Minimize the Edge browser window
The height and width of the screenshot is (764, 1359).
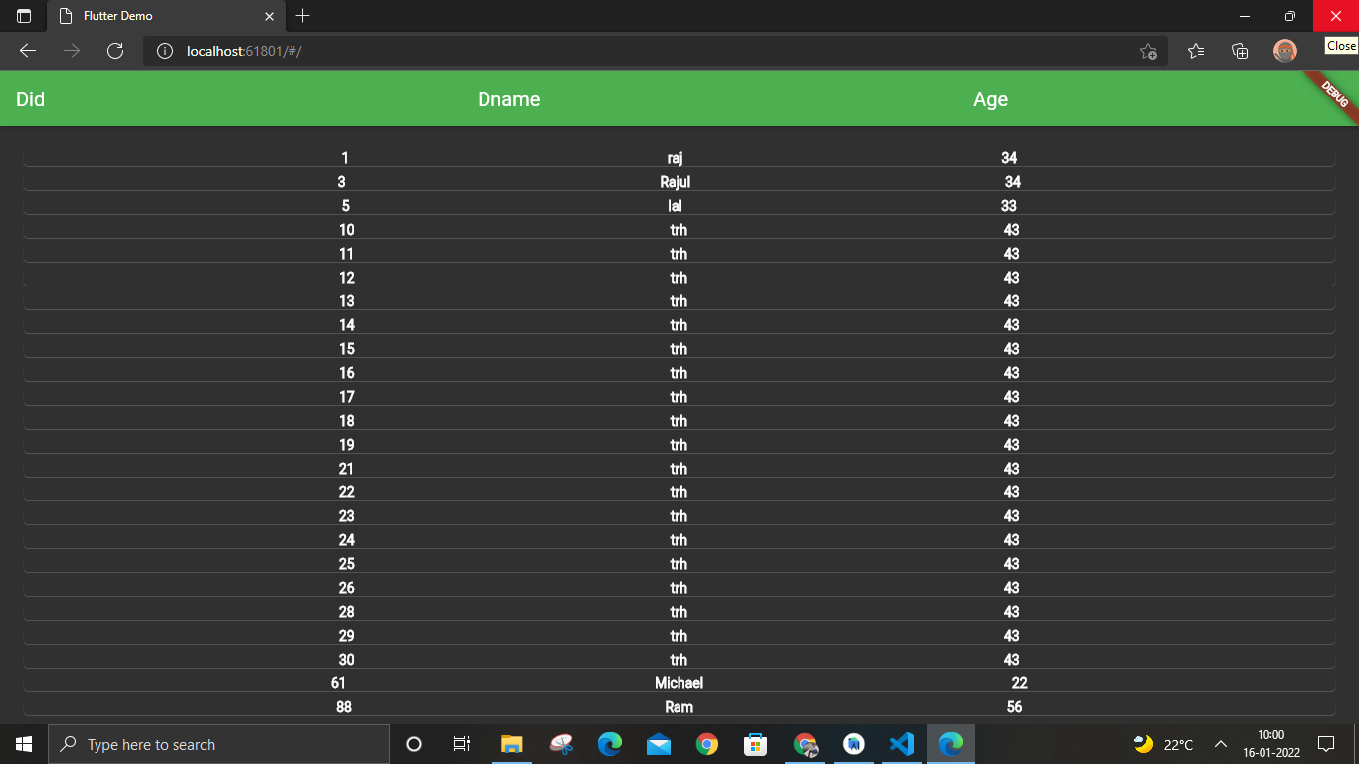coord(1245,16)
